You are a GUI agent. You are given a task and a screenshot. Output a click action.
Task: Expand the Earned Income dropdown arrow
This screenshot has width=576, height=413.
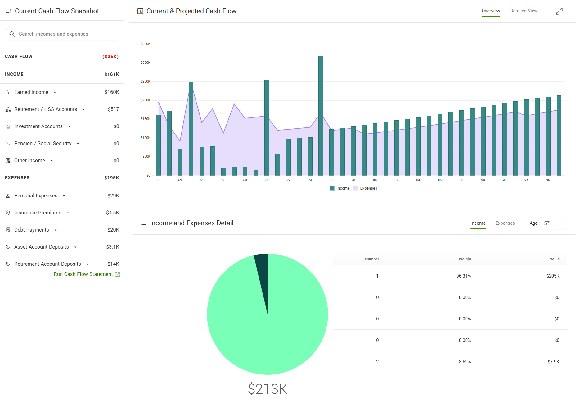tap(55, 92)
